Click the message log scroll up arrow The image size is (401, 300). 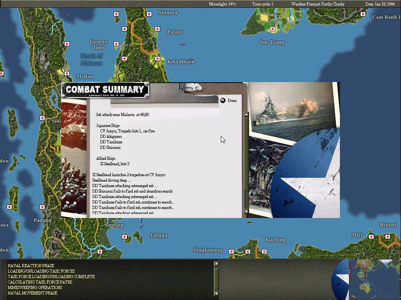tap(216, 263)
